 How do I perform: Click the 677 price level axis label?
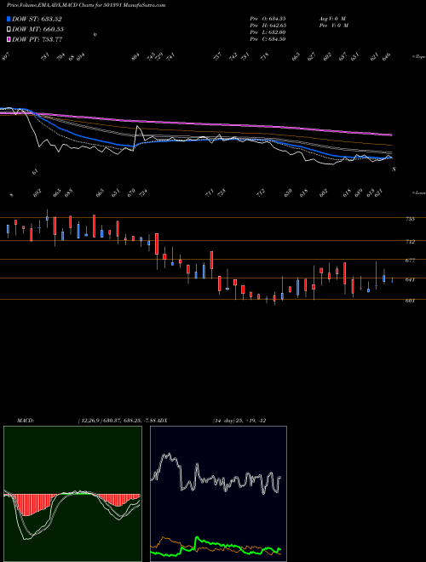click(410, 261)
